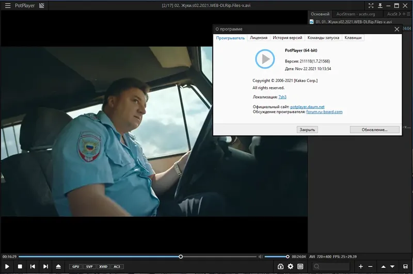Click the PotPlayer title label

(25, 6)
